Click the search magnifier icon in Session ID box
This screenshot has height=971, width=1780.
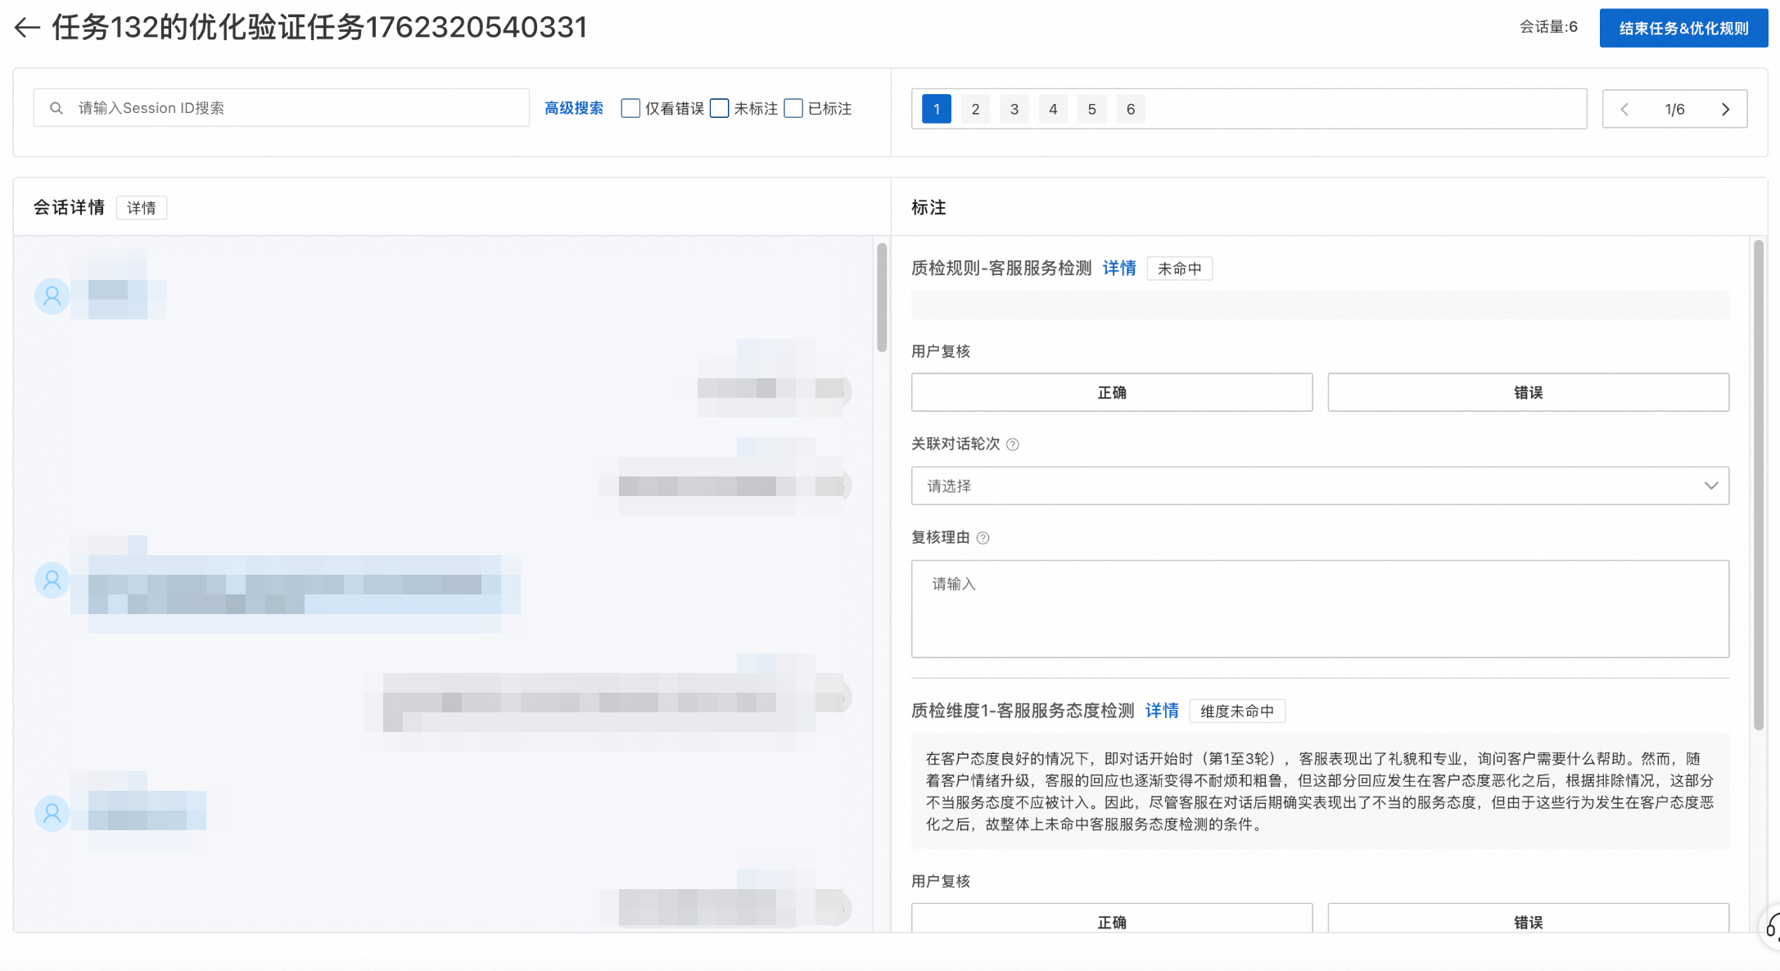(56, 108)
